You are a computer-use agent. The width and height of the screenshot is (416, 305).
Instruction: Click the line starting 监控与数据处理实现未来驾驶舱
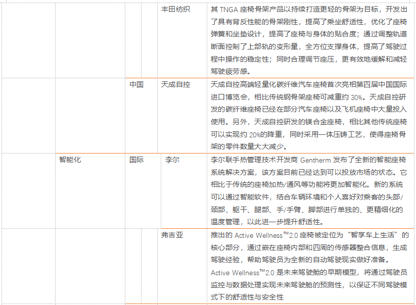(x=309, y=285)
